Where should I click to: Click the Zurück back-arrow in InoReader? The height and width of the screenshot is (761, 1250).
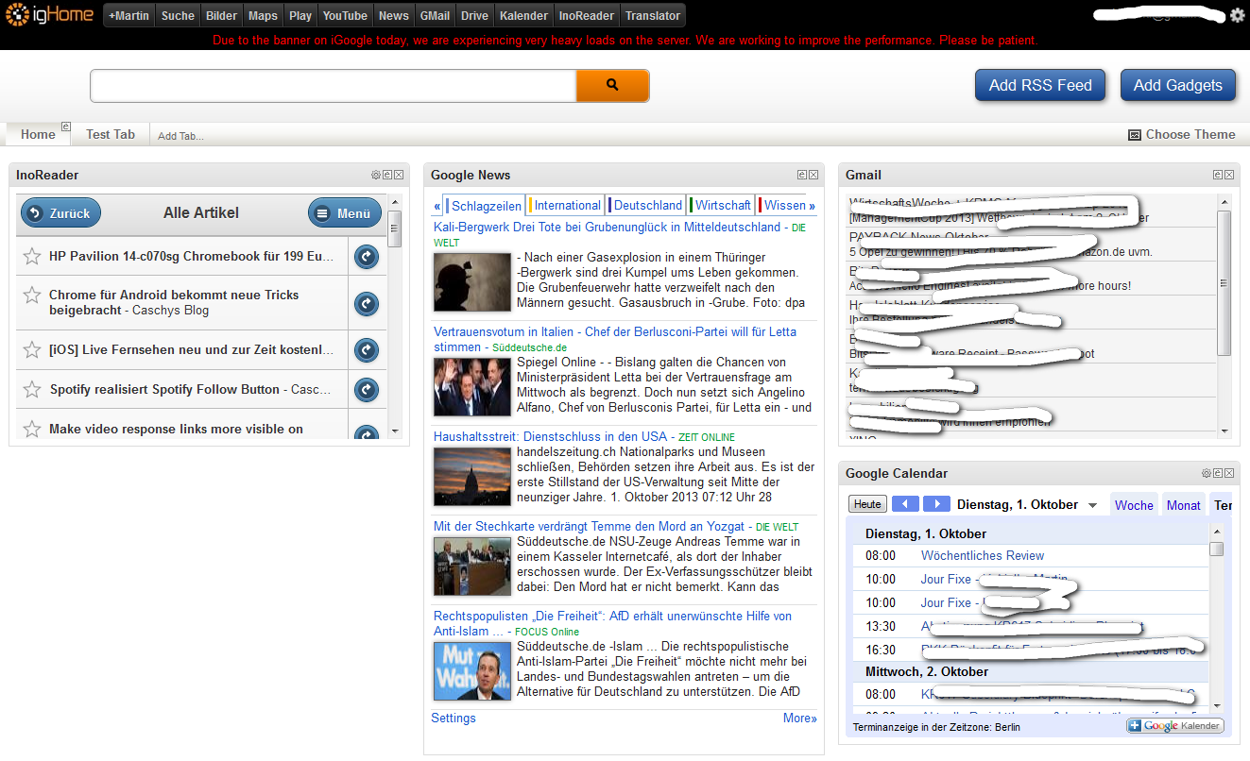pos(60,212)
